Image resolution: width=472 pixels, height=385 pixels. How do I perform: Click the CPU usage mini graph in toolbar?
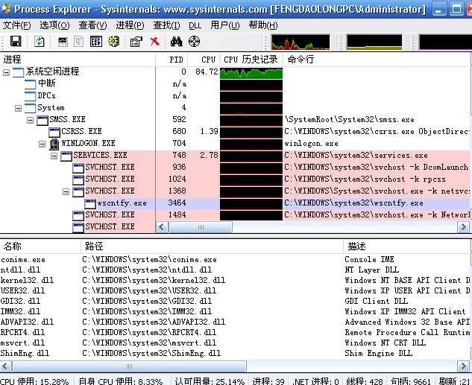point(300,42)
